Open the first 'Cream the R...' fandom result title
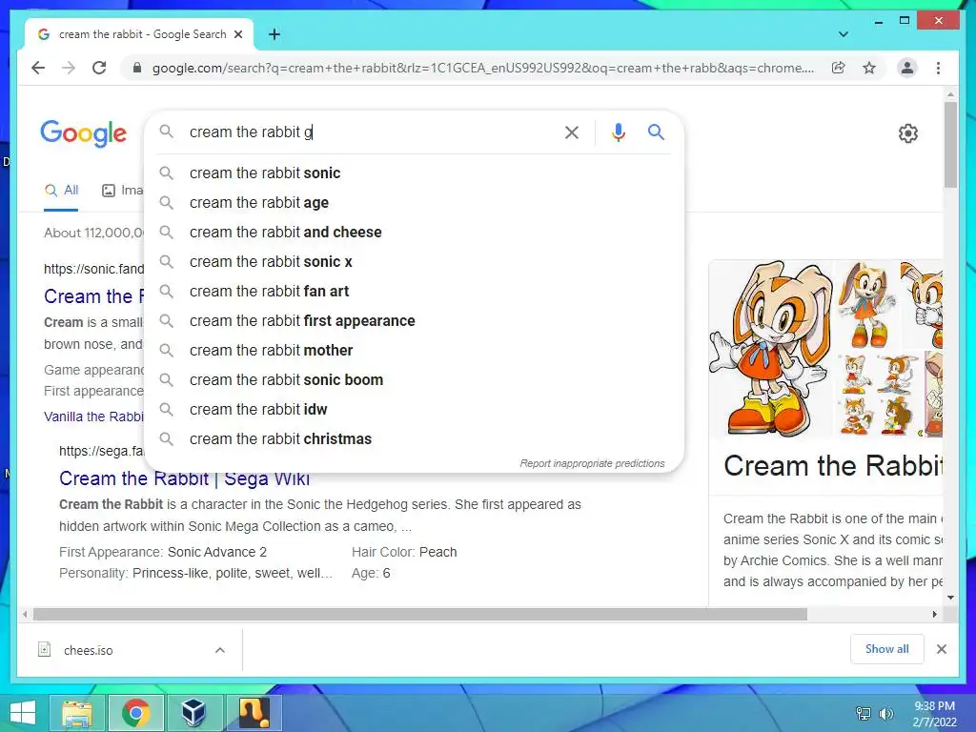976x732 pixels. coord(94,296)
